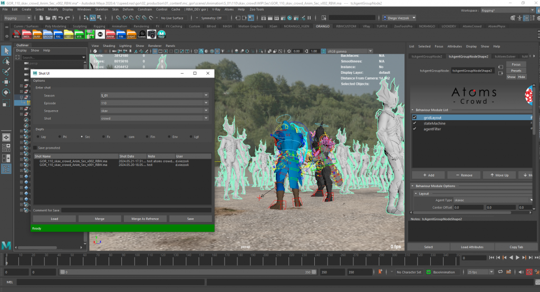Click the play forward button
The height and width of the screenshot is (292, 540).
tap(517, 258)
